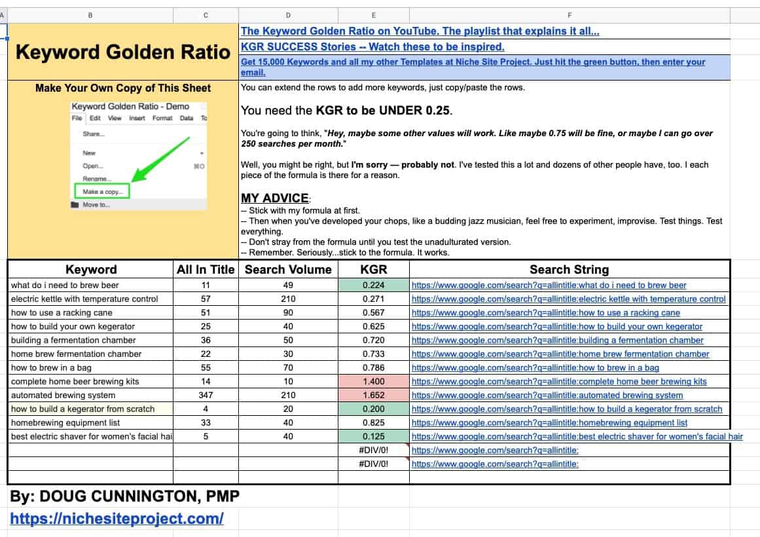Click the "Get 15,000 Keywords" templates link
This screenshot has height=537, width=760.
point(471,61)
